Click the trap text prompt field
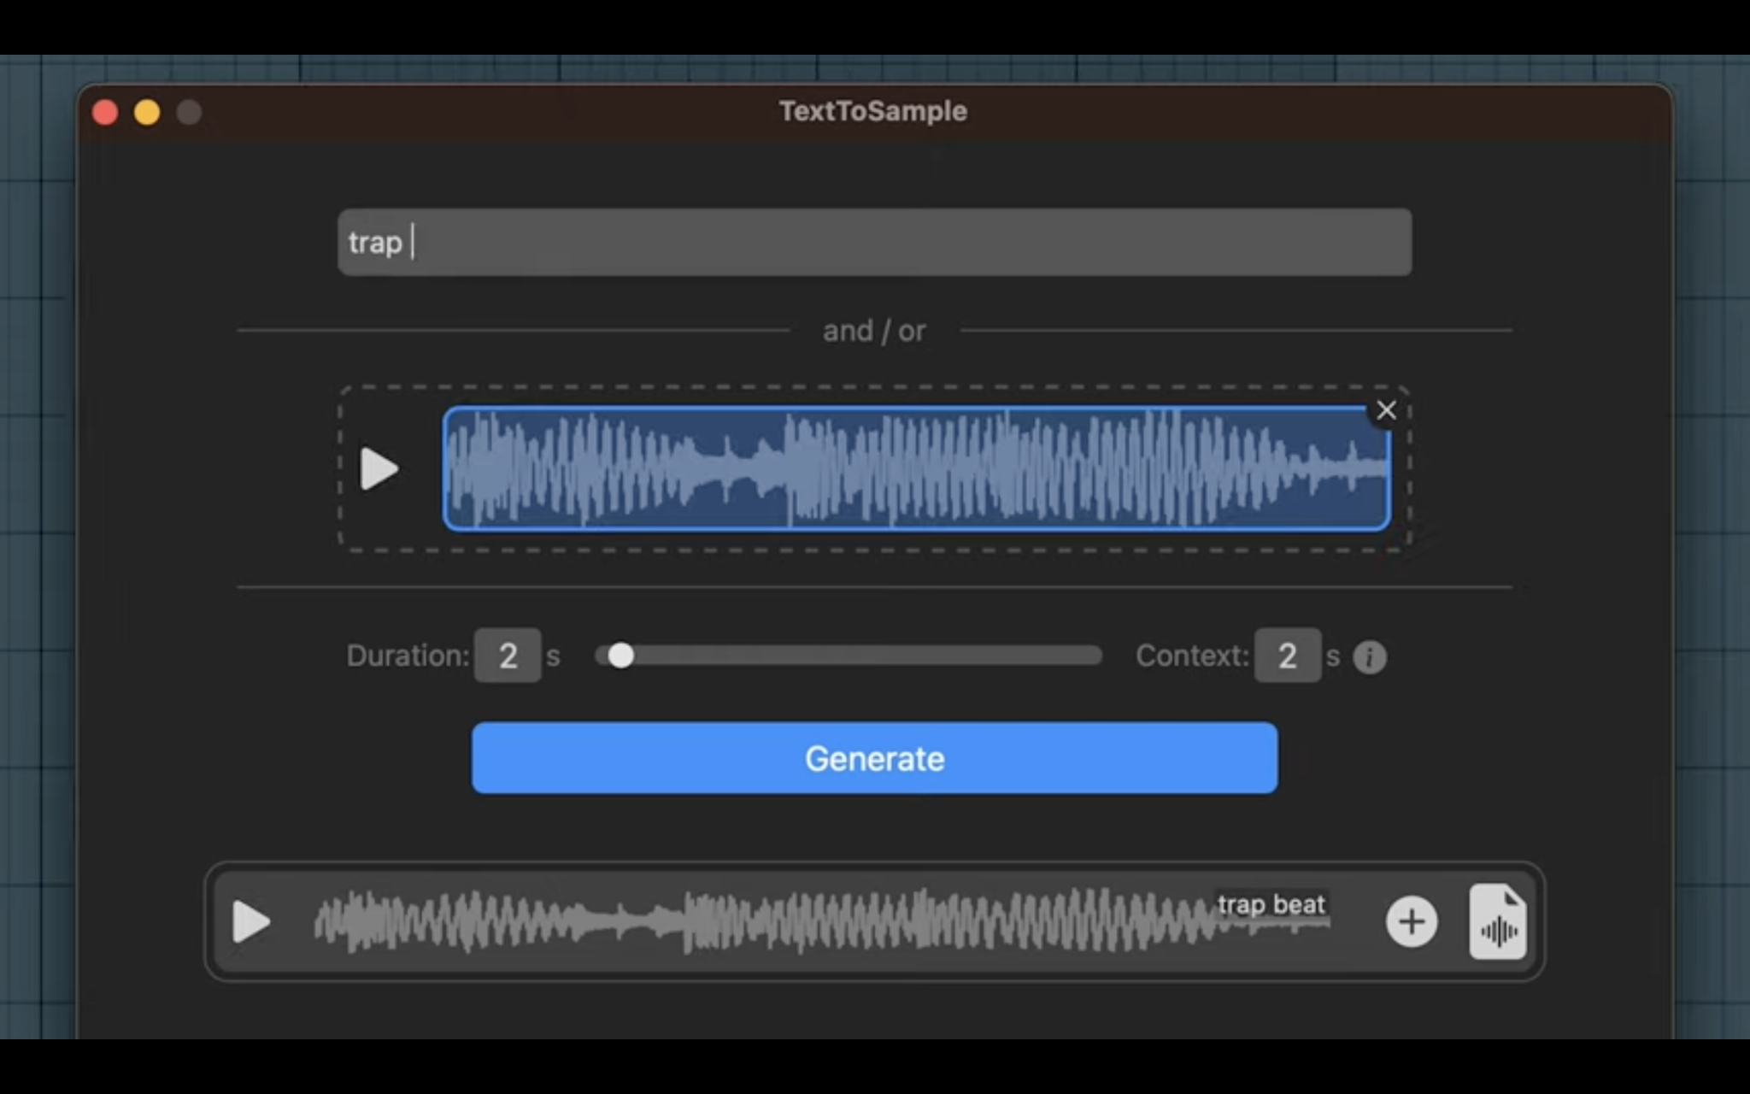Viewport: 1750px width, 1094px height. coord(875,242)
